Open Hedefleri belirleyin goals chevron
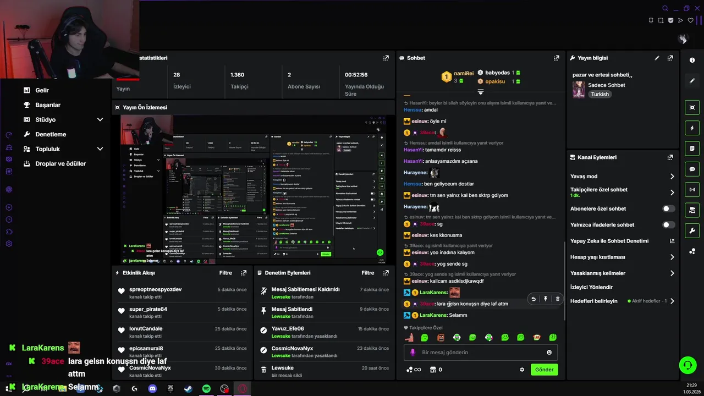The height and width of the screenshot is (396, 704). [672, 301]
